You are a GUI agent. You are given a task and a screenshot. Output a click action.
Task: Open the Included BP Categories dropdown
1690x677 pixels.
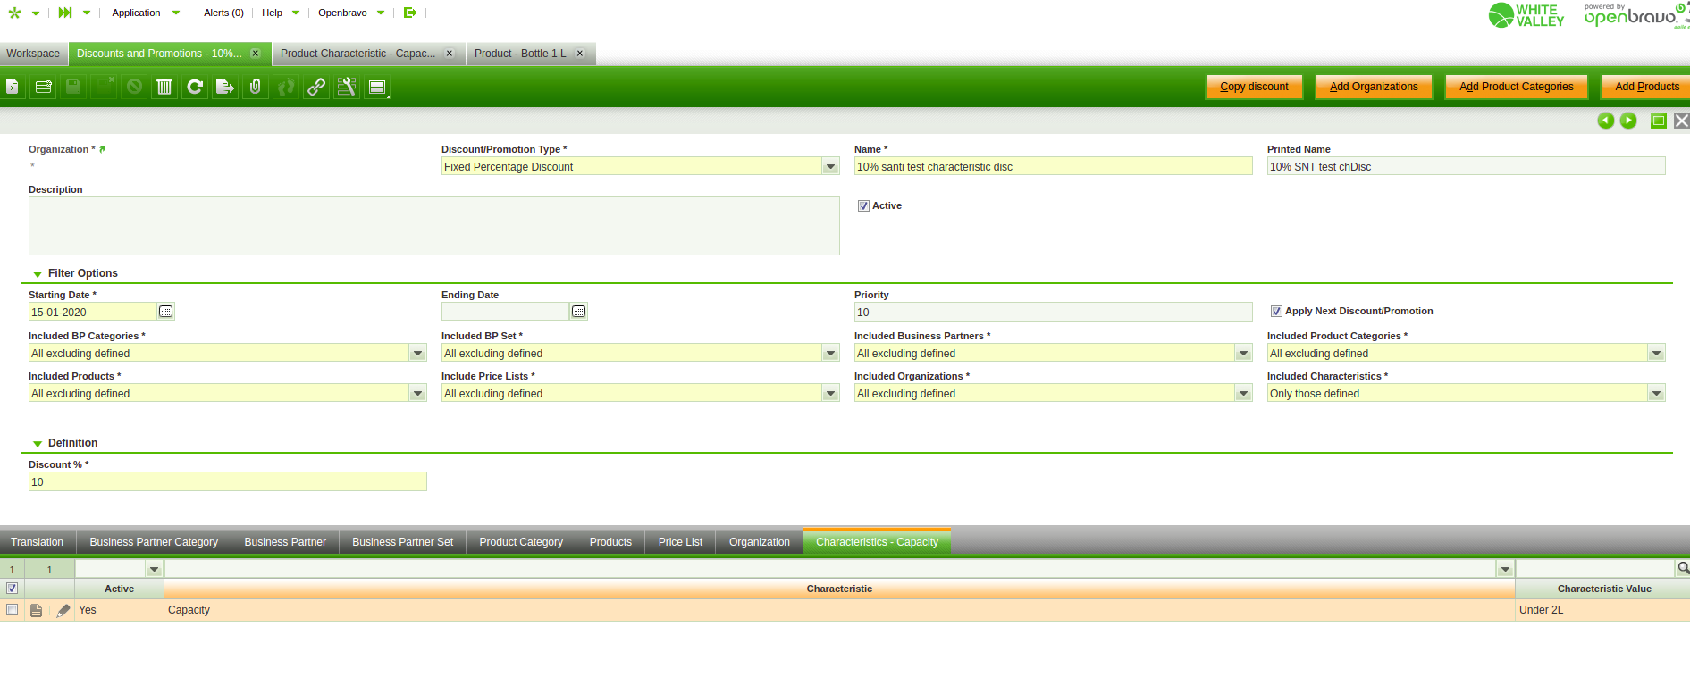pyautogui.click(x=418, y=354)
